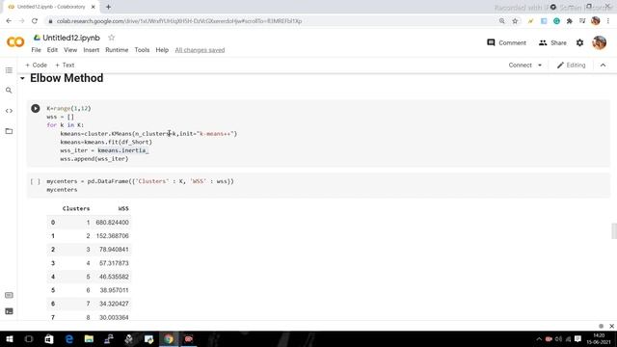This screenshot has height=347, width=617.
Task: Click the browser address bar URL
Action: click(179, 21)
